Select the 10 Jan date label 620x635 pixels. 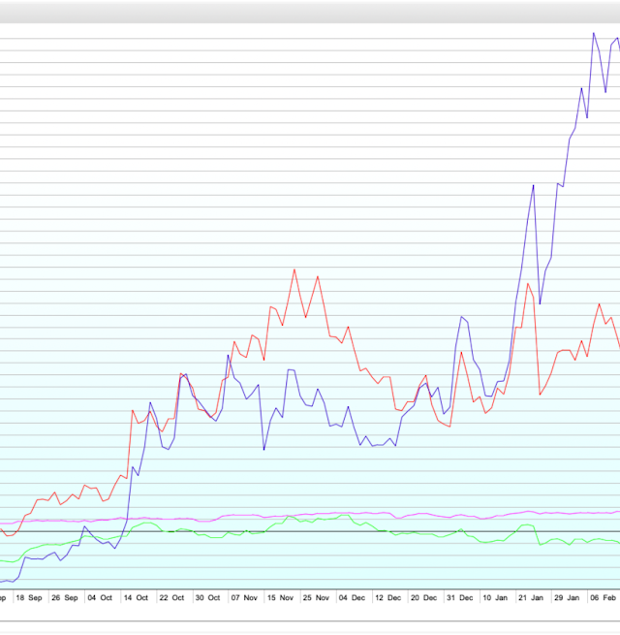point(494,598)
